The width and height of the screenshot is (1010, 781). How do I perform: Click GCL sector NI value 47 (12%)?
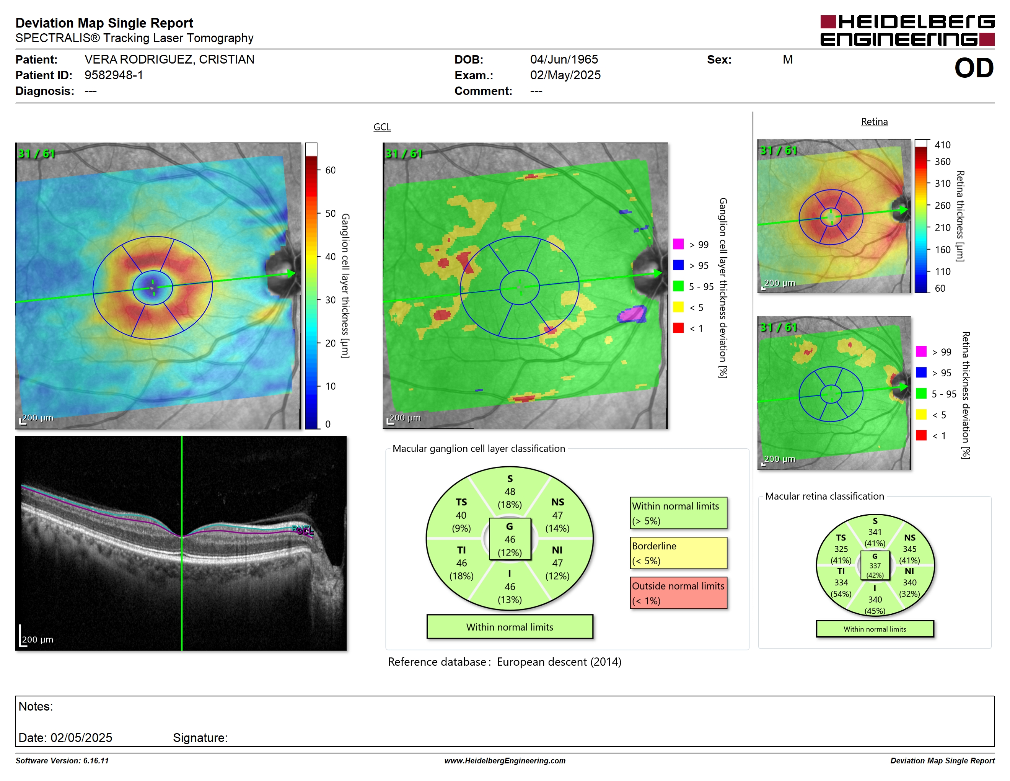point(557,570)
